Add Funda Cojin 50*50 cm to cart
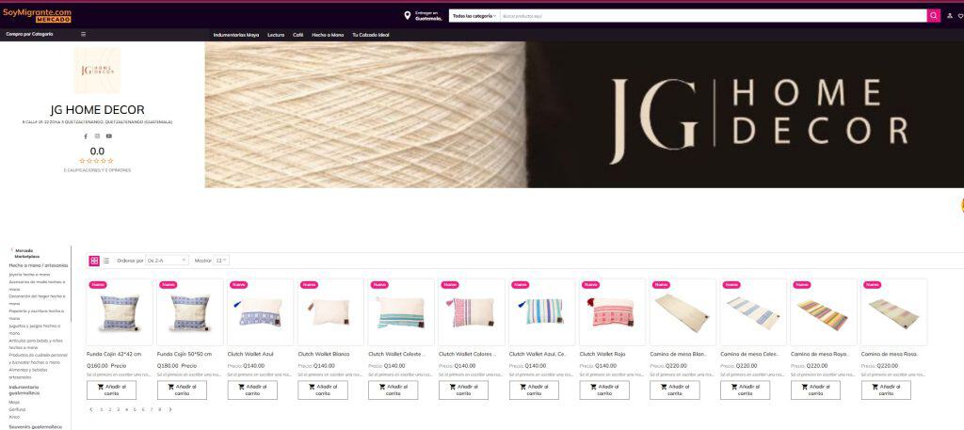964x430 pixels. [x=182, y=390]
